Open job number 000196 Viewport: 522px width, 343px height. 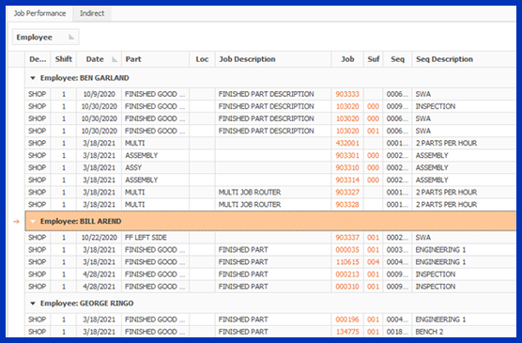point(347,320)
